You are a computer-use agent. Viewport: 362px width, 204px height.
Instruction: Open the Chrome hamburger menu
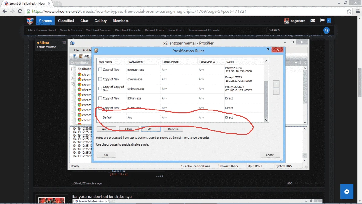(358, 11)
